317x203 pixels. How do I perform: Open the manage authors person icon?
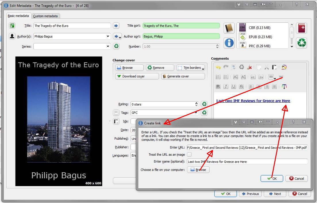[12, 36]
